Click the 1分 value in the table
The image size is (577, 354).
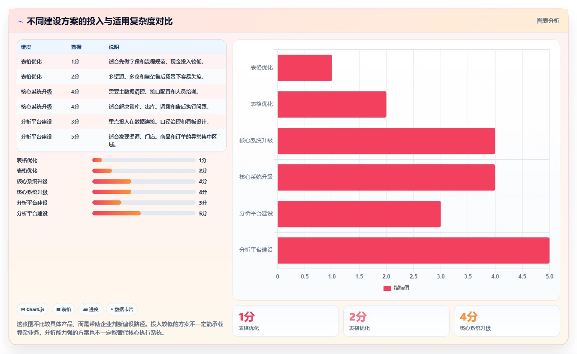(x=75, y=62)
